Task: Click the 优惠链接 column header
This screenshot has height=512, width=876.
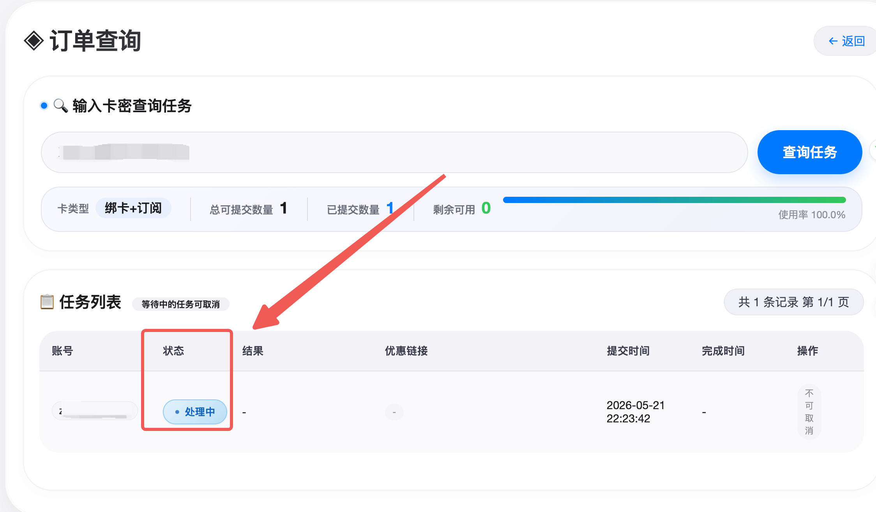Action: pyautogui.click(x=406, y=351)
